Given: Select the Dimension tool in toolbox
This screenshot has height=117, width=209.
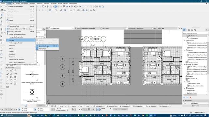Looking at the screenshot, I should (7, 71).
